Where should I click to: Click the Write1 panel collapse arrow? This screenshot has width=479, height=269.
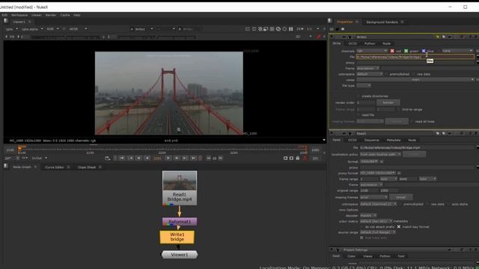click(332, 37)
